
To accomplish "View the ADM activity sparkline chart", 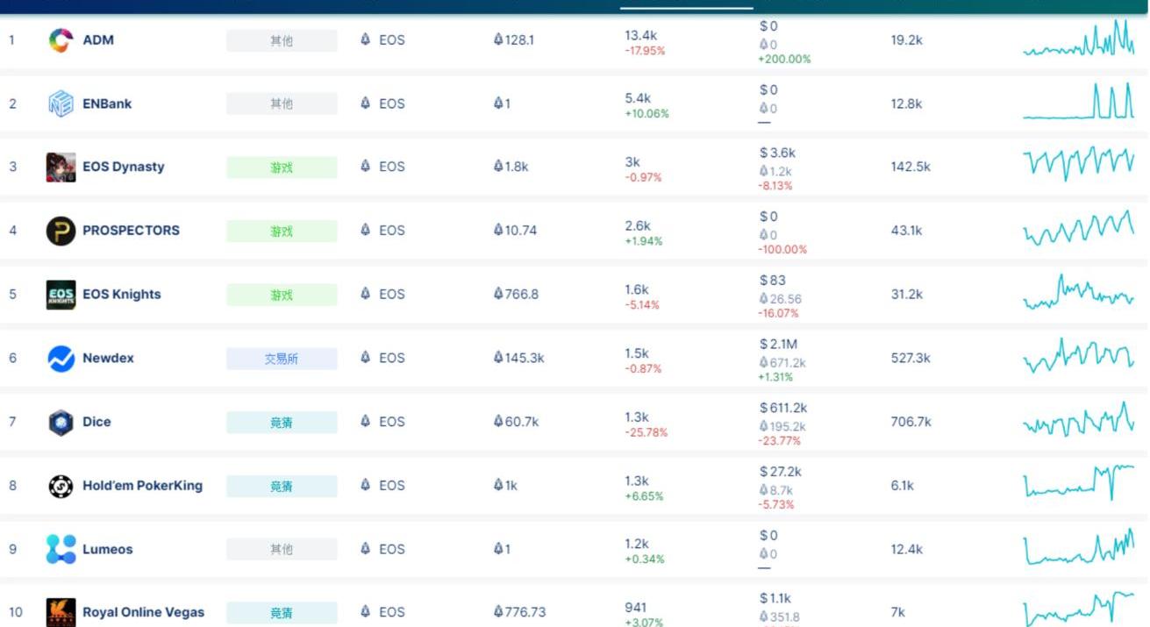I will tap(1078, 40).
